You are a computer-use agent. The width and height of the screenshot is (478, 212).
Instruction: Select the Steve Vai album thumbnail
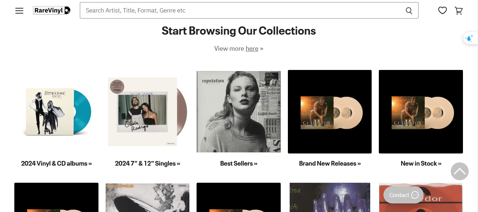pos(330,197)
